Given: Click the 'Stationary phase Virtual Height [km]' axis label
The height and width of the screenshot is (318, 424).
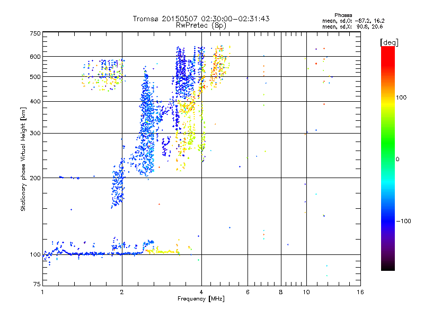Looking at the screenshot, I should [23, 159].
